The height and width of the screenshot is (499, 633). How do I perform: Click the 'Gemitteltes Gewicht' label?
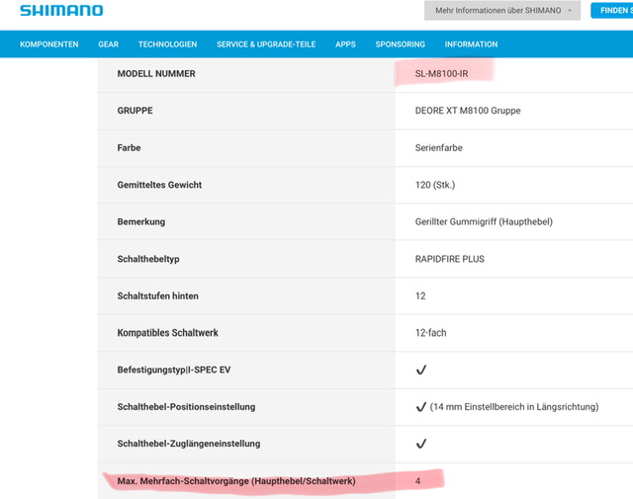(x=159, y=185)
